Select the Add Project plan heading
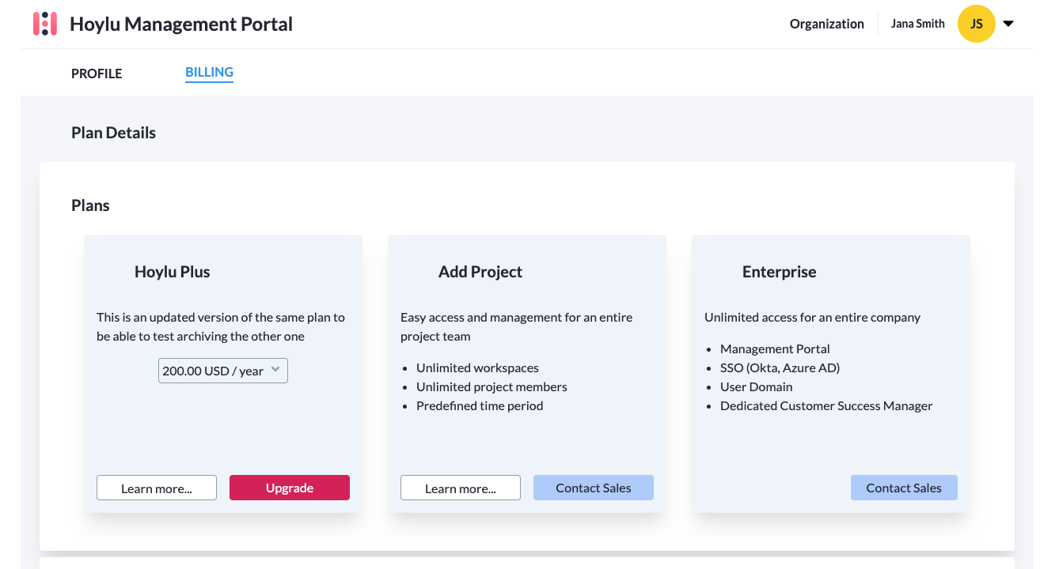 pos(480,272)
